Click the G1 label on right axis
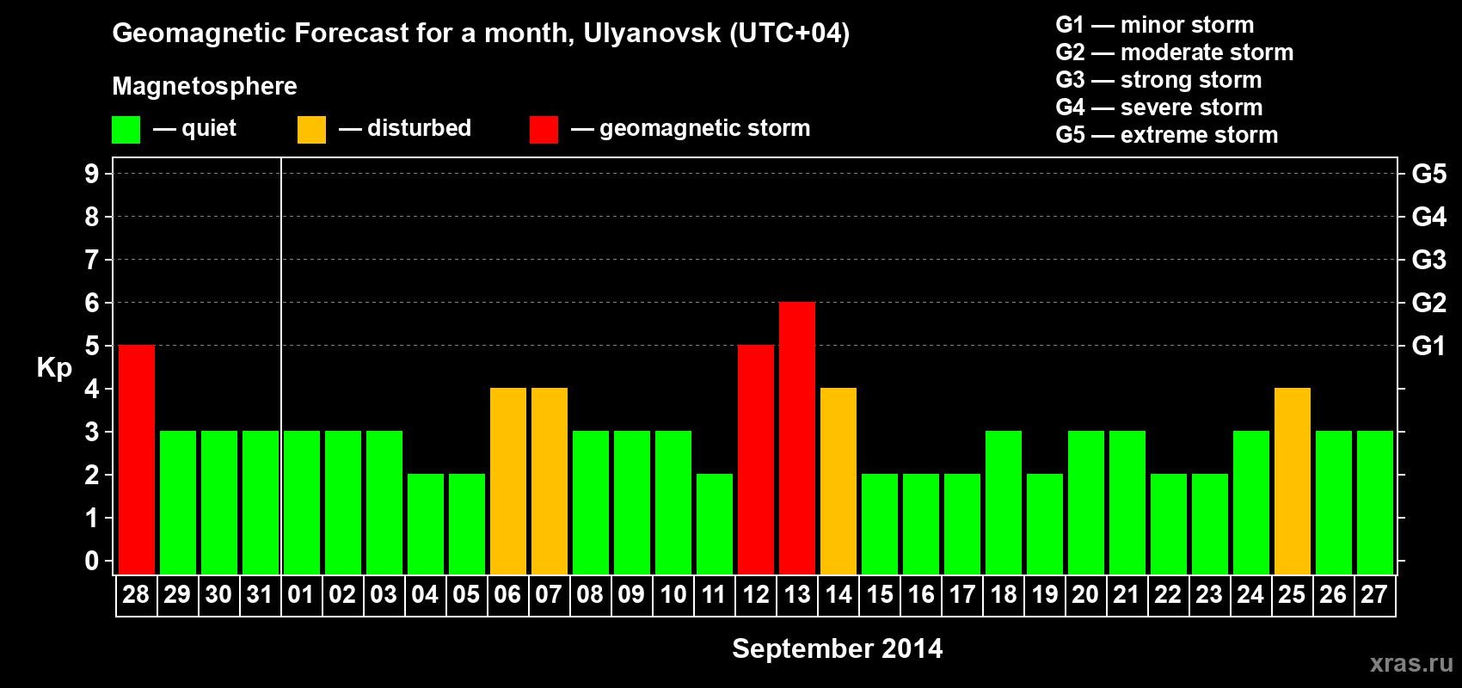 [x=1429, y=346]
